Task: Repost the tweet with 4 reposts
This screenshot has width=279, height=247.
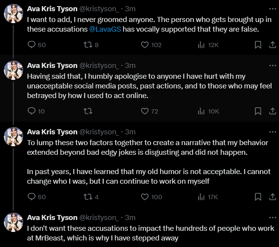Action: tap(88, 197)
